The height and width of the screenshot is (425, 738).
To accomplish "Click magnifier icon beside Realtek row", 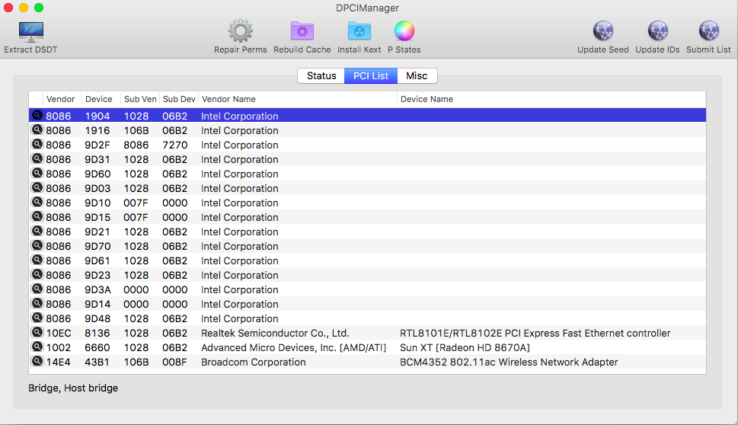I will pos(37,333).
